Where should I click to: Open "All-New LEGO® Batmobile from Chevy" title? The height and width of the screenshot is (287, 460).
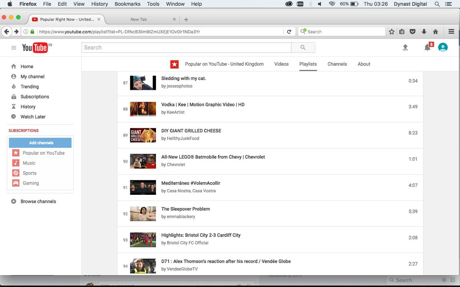(213, 157)
